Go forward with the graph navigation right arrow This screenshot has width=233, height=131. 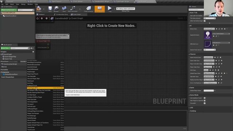[x=47, y=19]
